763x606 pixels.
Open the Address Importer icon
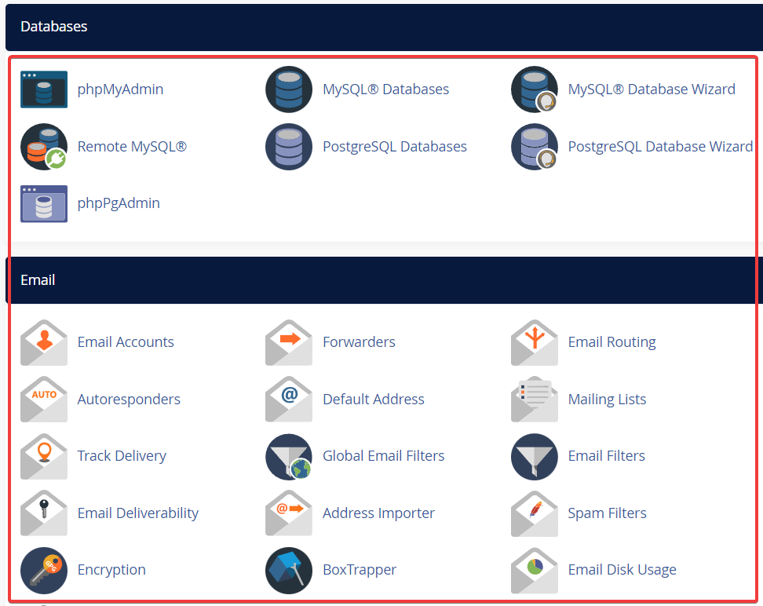[x=289, y=513]
